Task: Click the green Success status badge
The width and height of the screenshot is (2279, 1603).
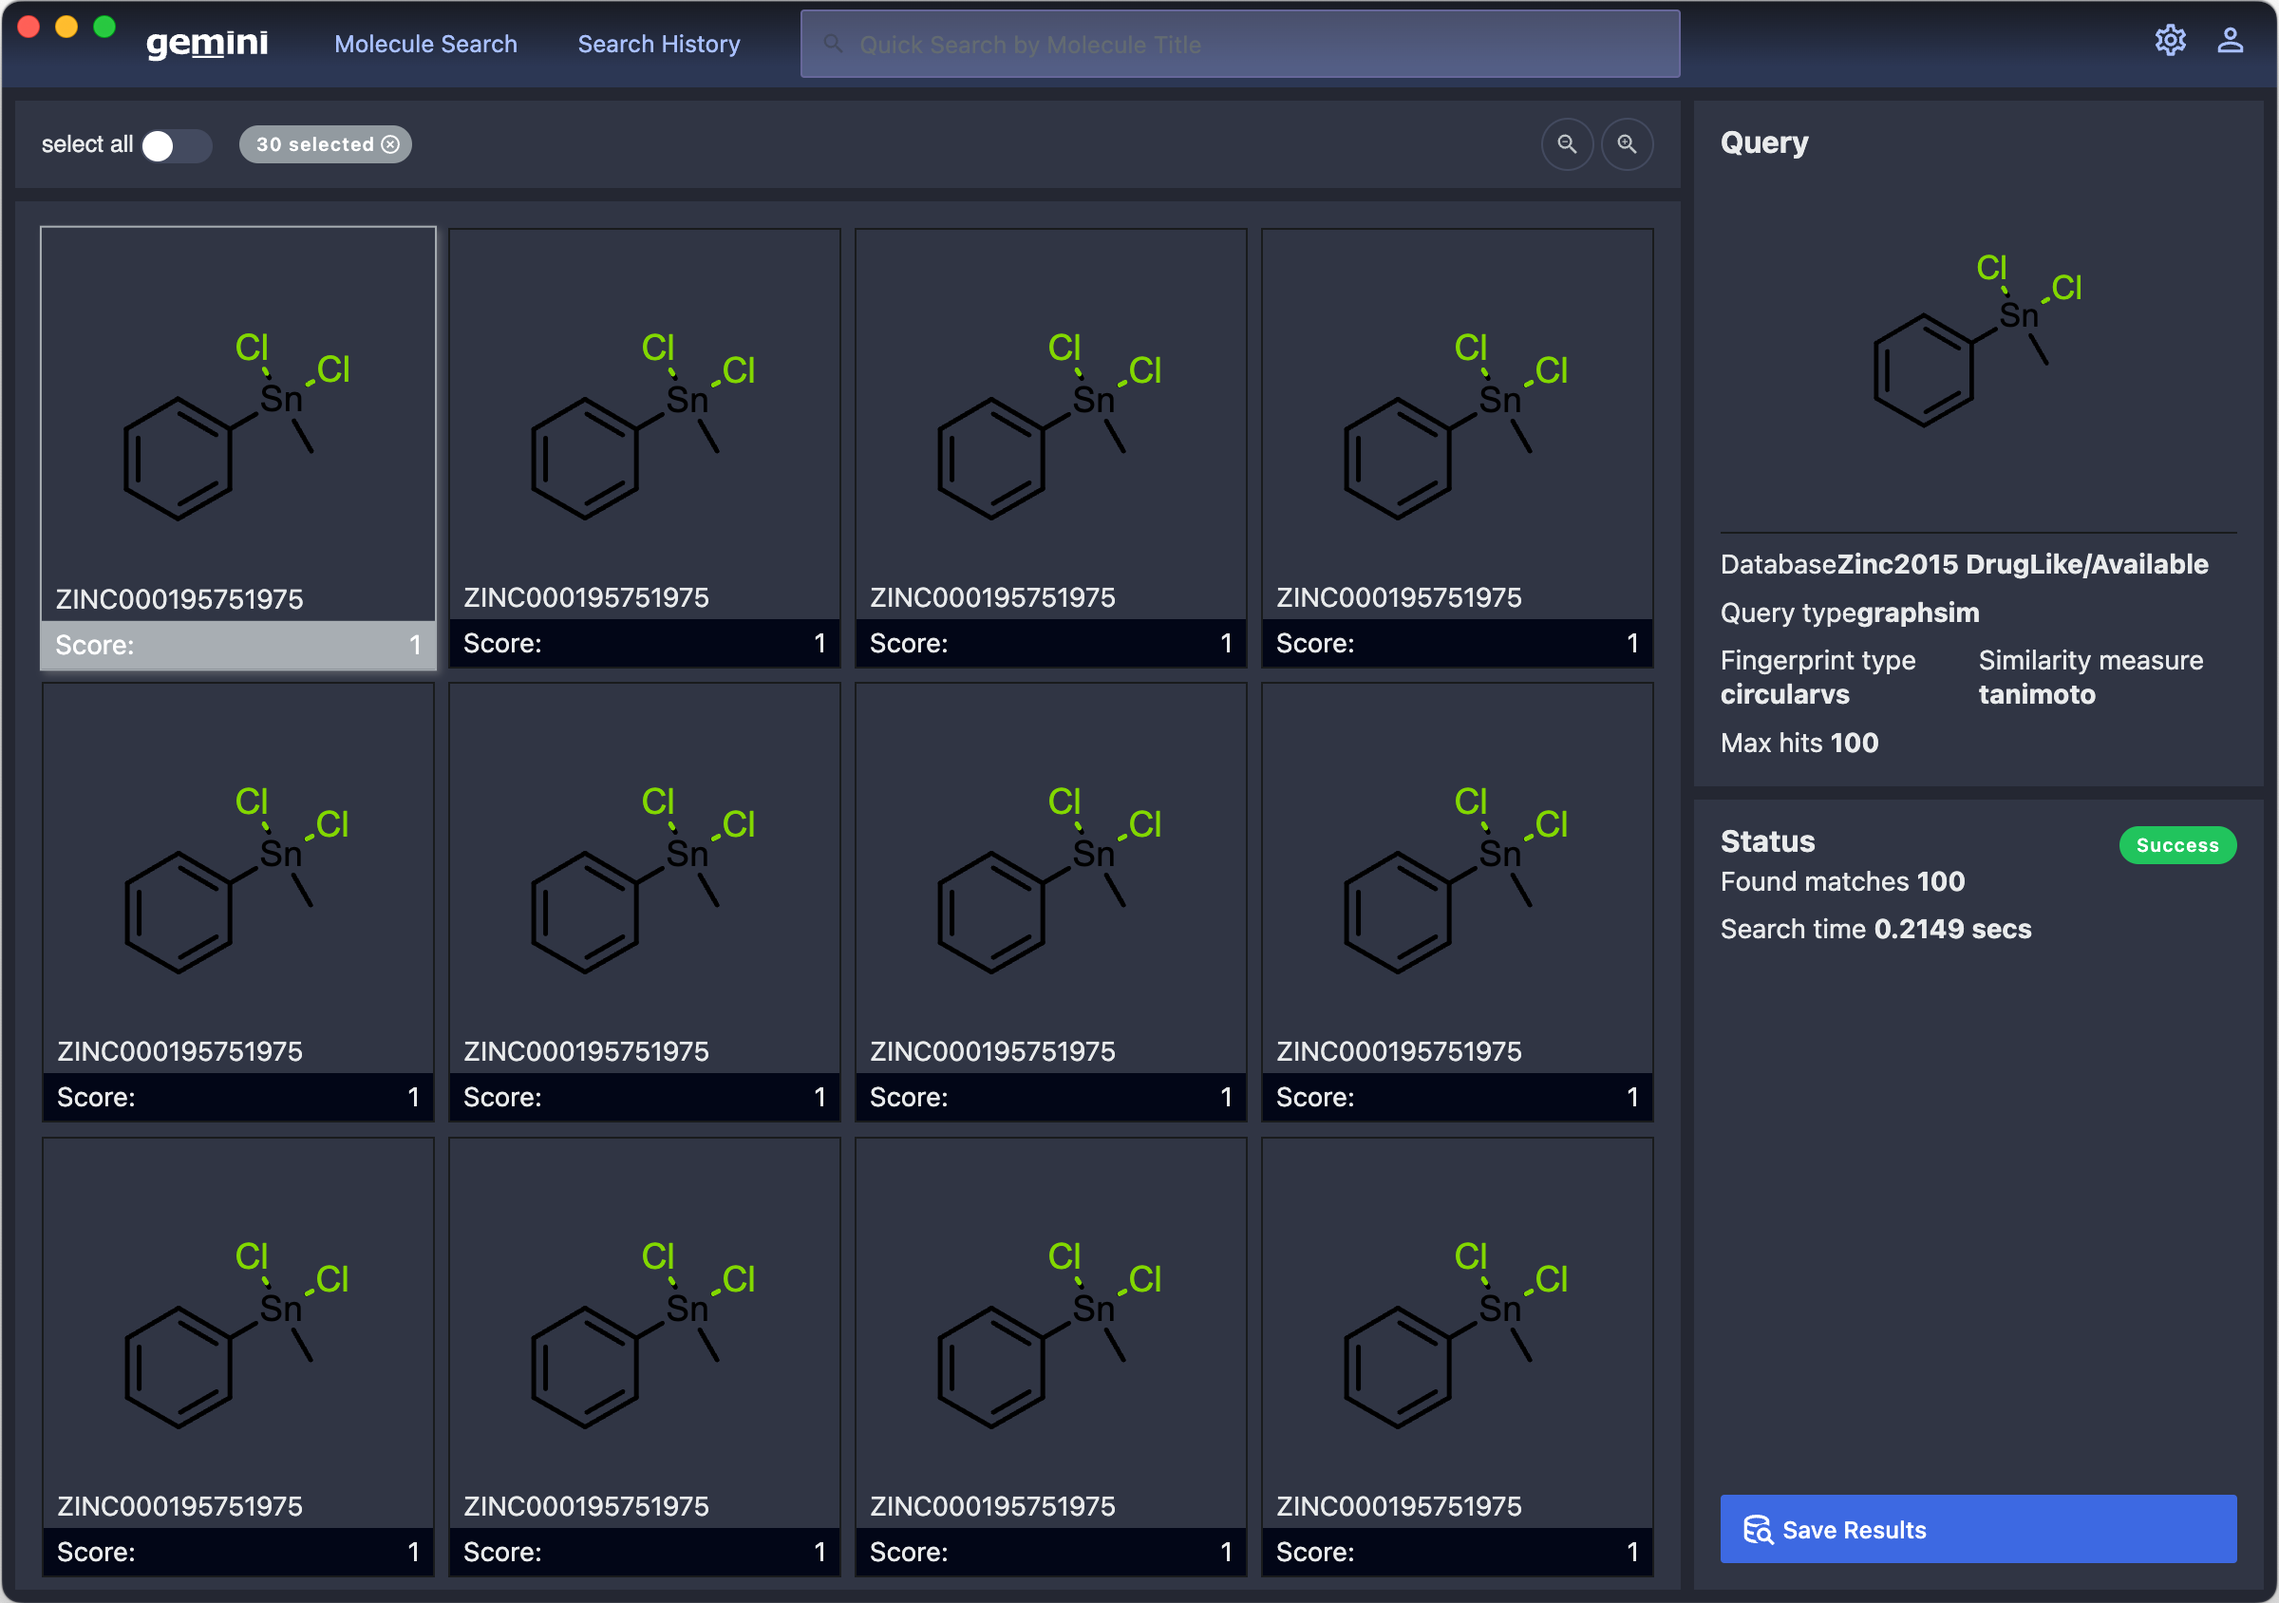Action: (x=2176, y=844)
